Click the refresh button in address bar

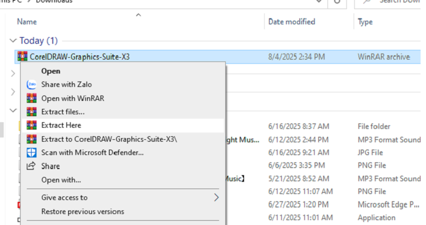pos(337,2)
